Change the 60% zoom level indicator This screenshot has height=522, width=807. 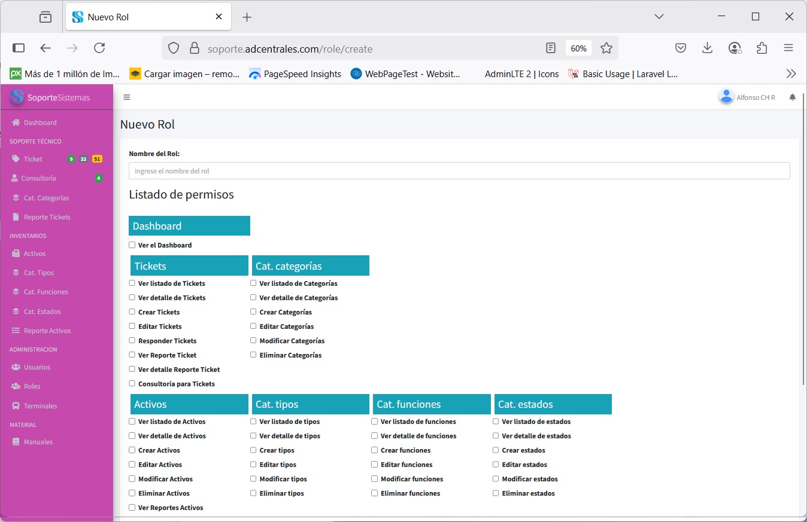point(578,48)
